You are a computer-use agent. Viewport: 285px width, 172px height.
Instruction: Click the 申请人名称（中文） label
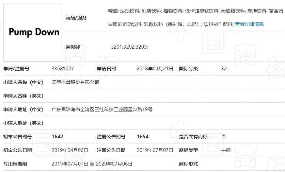point(23,82)
